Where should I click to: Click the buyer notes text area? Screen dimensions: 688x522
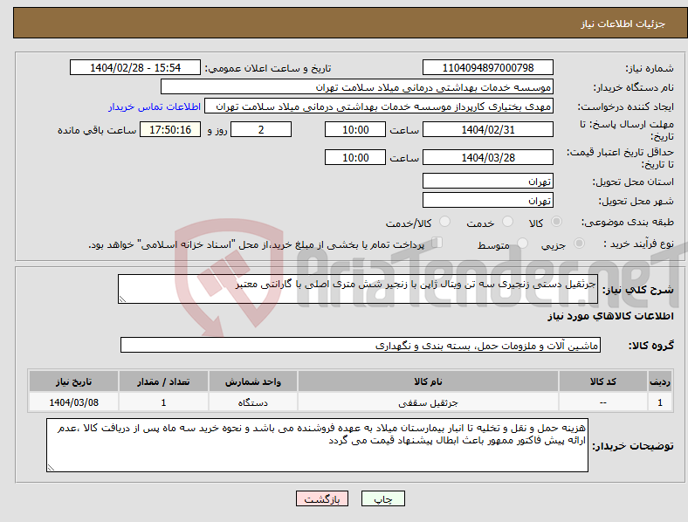[x=317, y=445]
